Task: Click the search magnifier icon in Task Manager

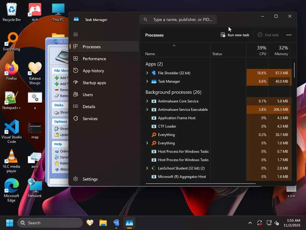Action: coord(146,19)
